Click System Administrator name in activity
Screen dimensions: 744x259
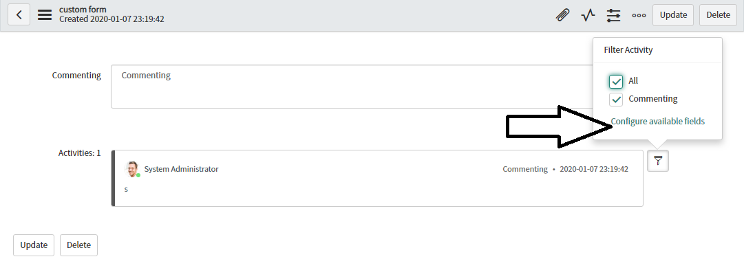click(181, 169)
